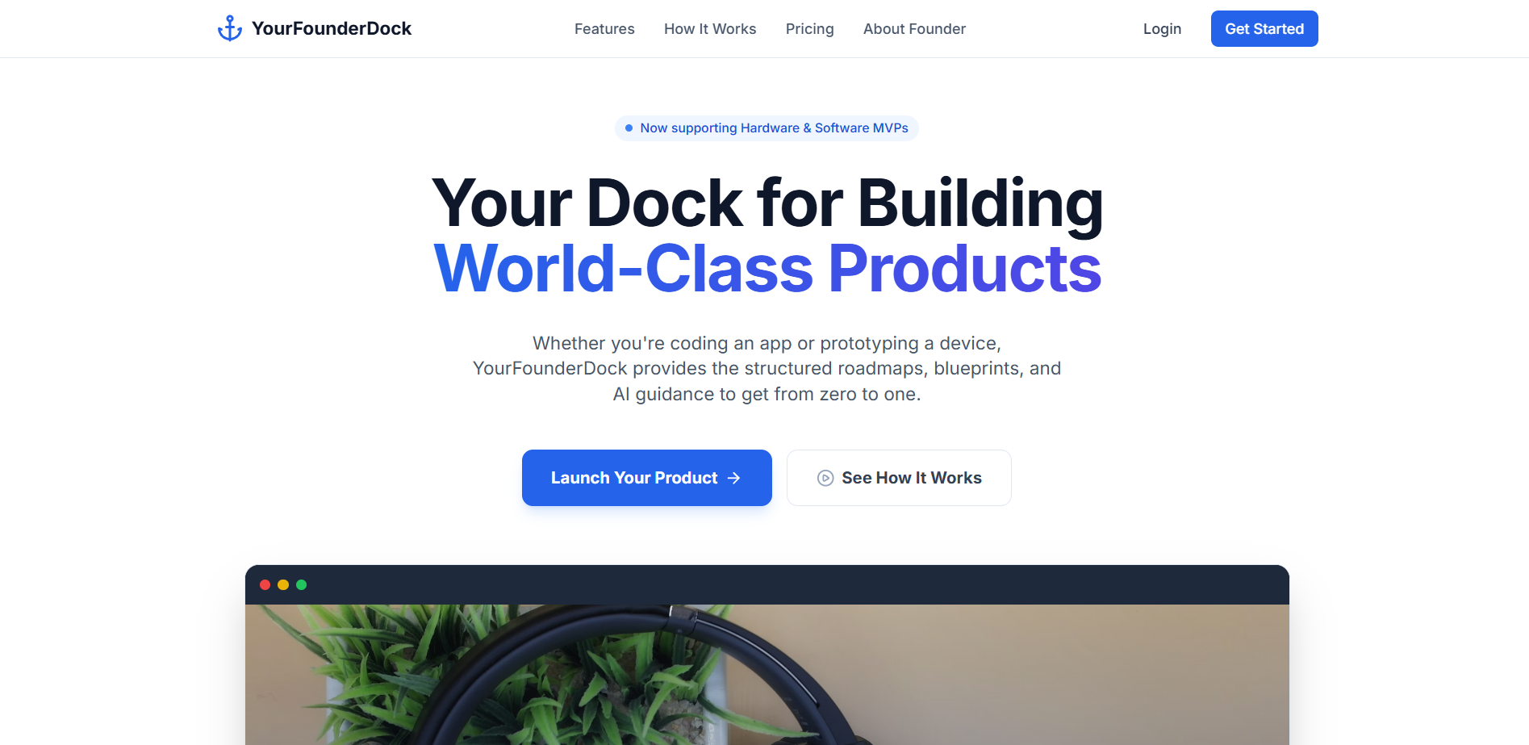Click the play circle icon

coord(825,478)
